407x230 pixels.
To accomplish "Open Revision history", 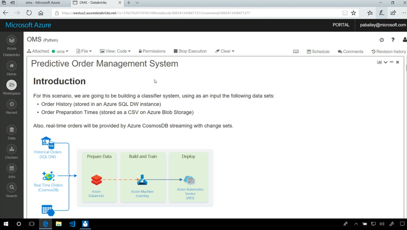I will click(389, 52).
